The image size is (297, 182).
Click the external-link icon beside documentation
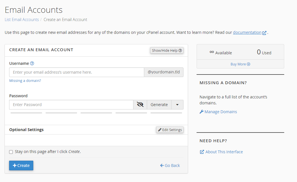264,33
